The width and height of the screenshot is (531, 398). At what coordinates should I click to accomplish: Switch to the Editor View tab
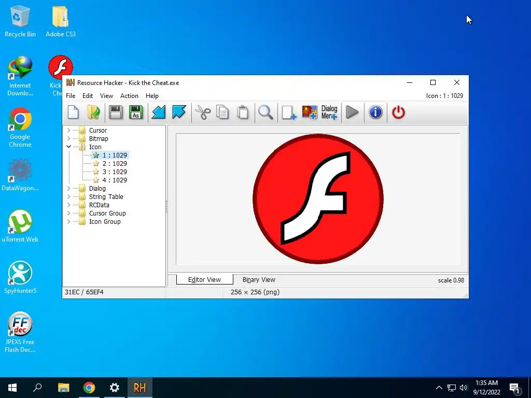tap(204, 279)
